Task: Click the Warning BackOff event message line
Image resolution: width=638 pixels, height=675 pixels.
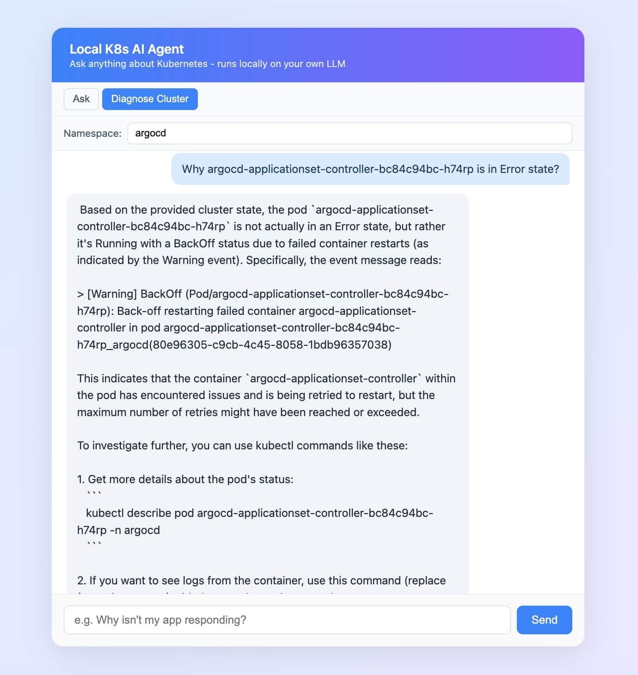Action: [x=263, y=319]
